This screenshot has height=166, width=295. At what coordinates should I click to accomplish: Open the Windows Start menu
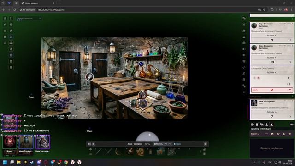coord(5,162)
